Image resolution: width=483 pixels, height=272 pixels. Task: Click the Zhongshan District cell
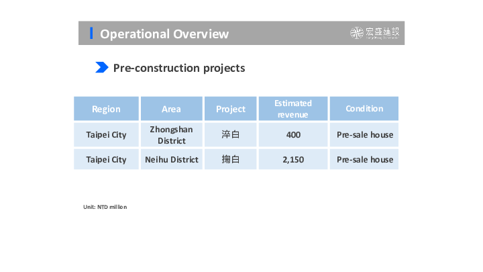point(171,135)
